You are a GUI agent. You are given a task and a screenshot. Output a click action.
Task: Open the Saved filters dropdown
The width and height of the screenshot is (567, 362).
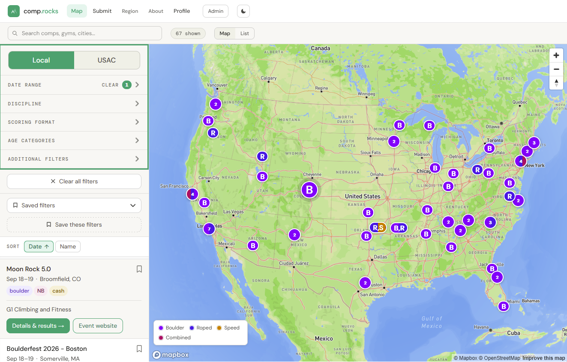click(x=74, y=205)
